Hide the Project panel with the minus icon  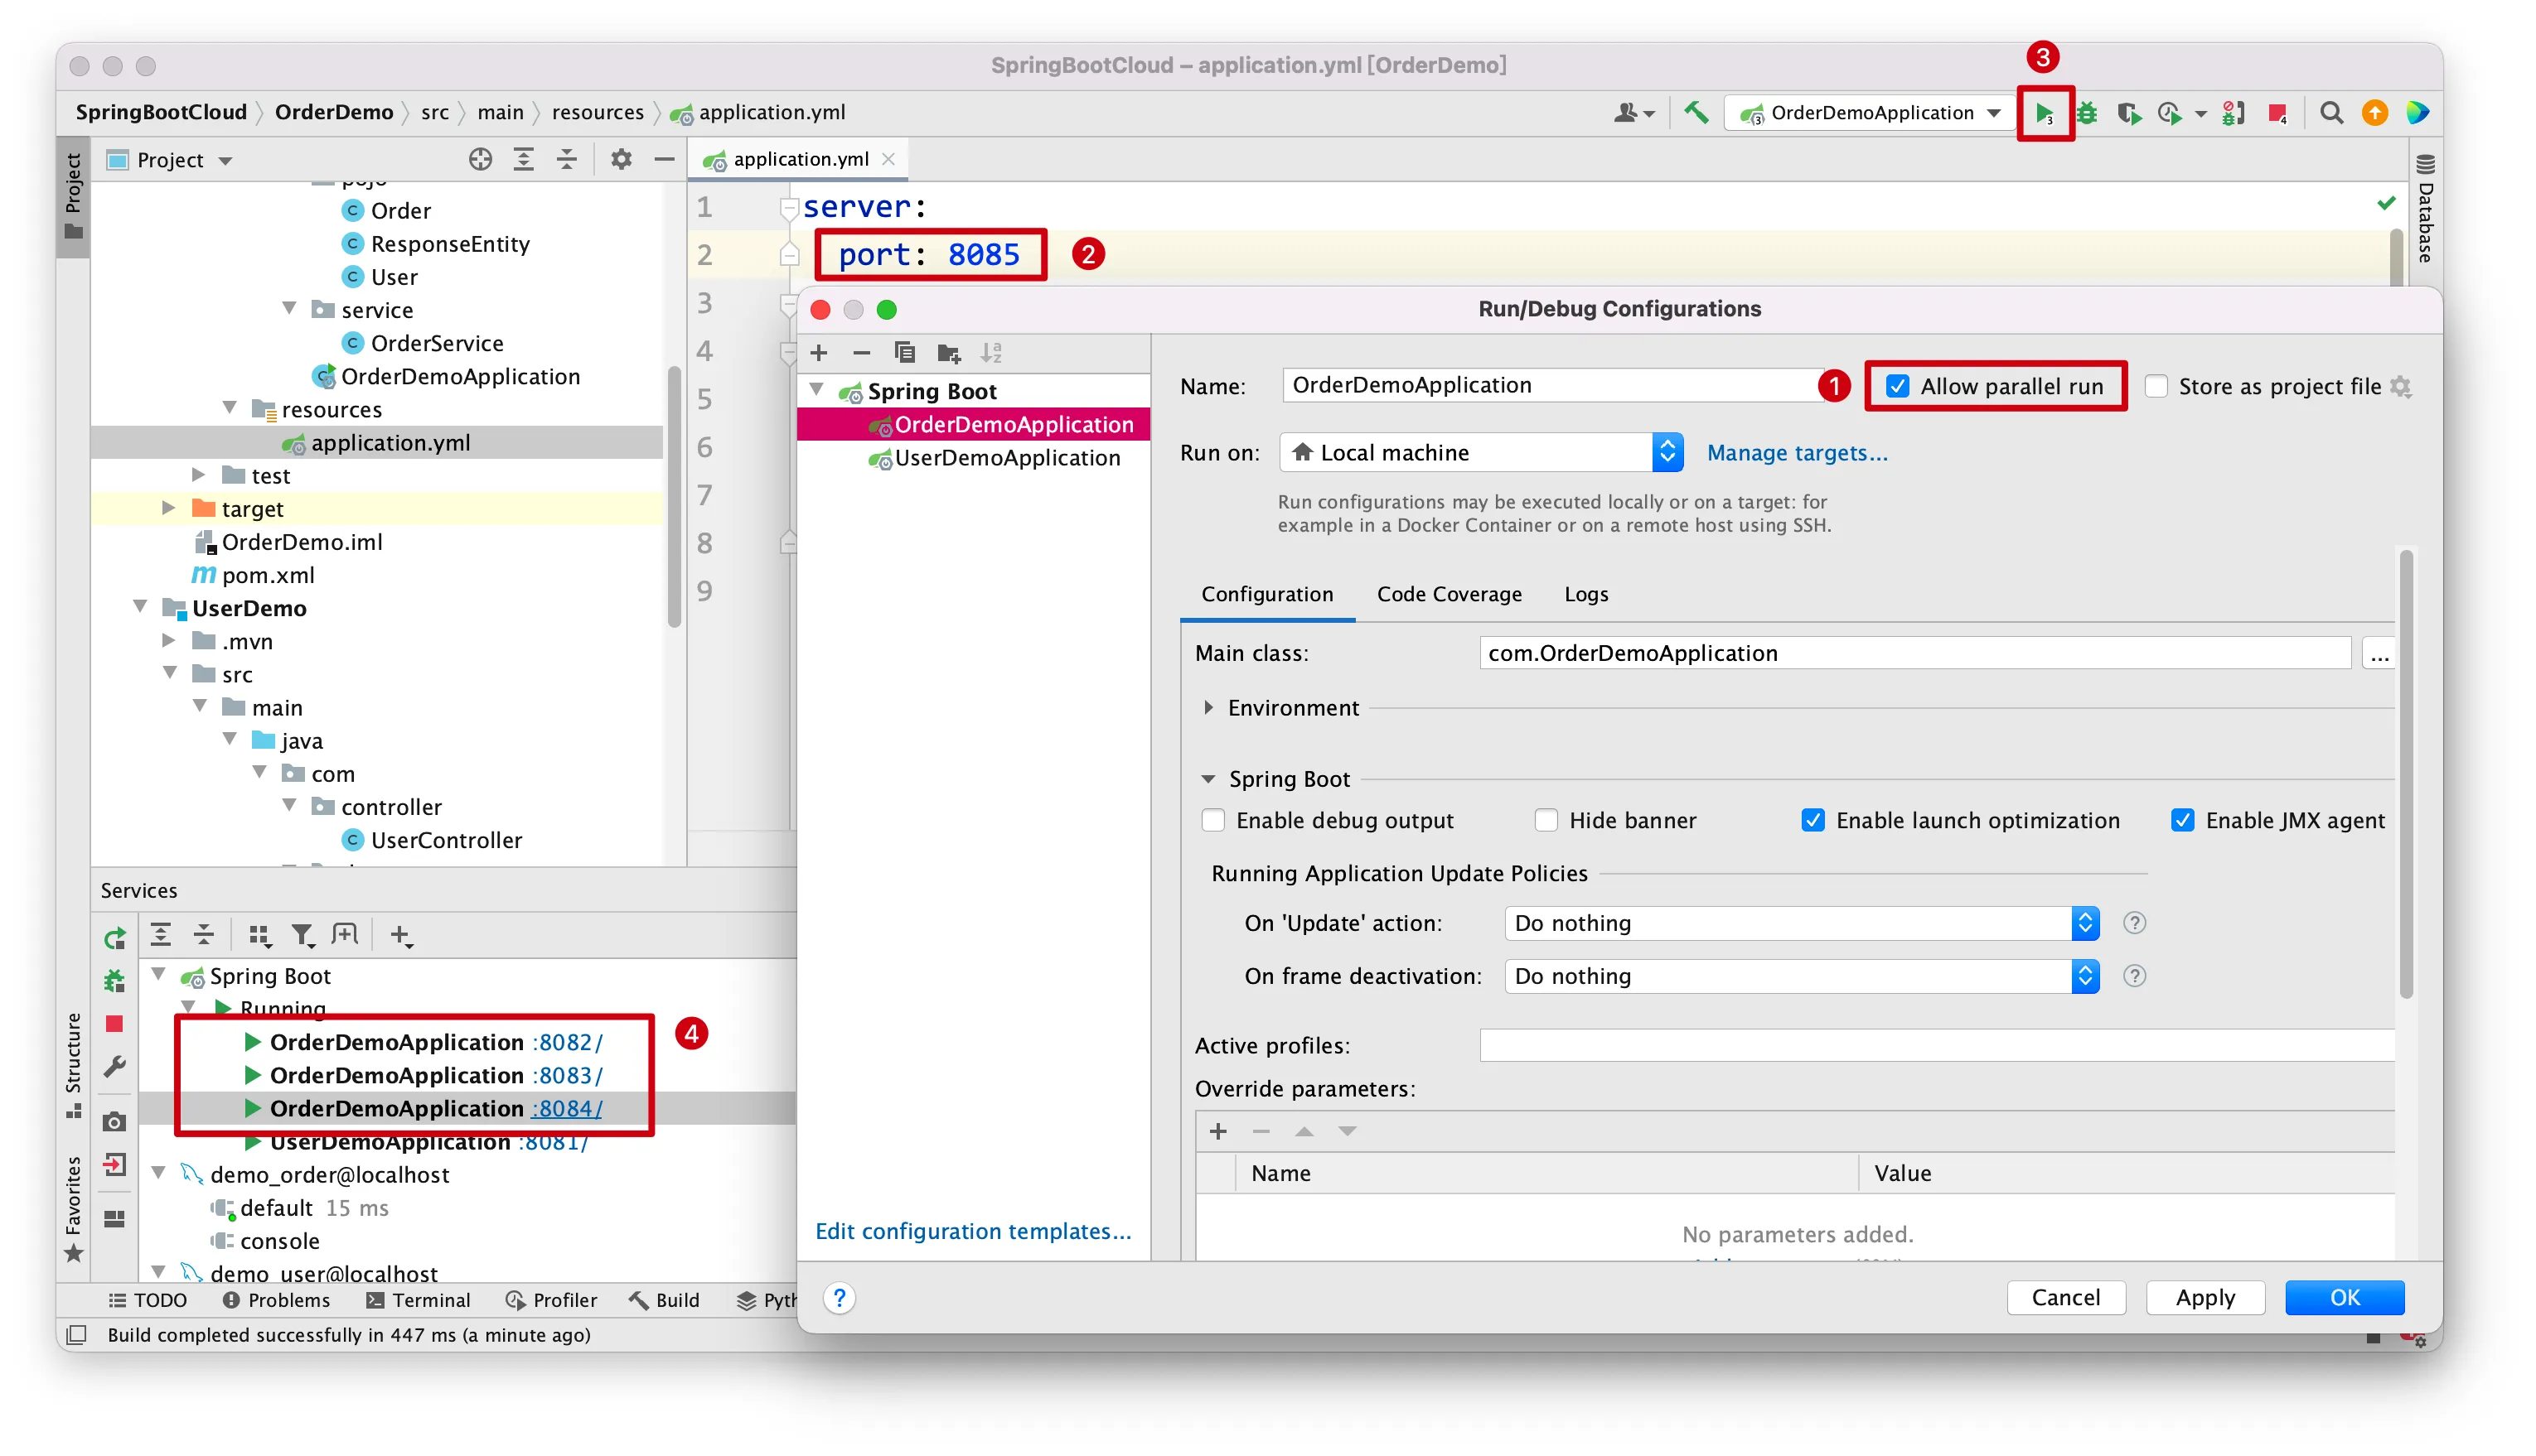tap(665, 160)
